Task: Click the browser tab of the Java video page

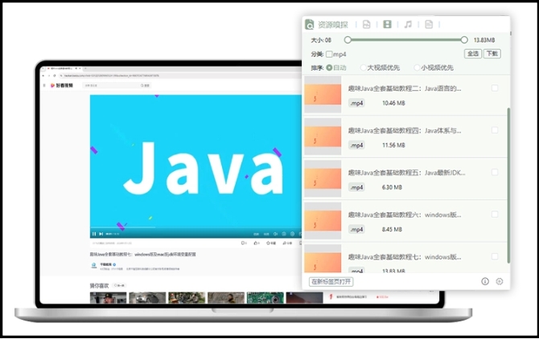Action: pyautogui.click(x=62, y=68)
